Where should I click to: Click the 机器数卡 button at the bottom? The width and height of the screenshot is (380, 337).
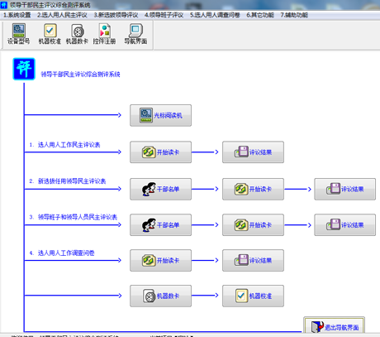click(161, 296)
